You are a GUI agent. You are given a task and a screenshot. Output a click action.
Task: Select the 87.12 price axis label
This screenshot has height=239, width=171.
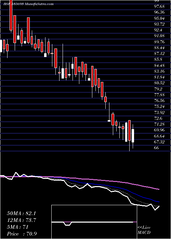point(159,54)
